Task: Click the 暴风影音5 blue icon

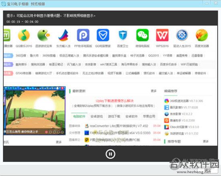Action: click(167, 107)
